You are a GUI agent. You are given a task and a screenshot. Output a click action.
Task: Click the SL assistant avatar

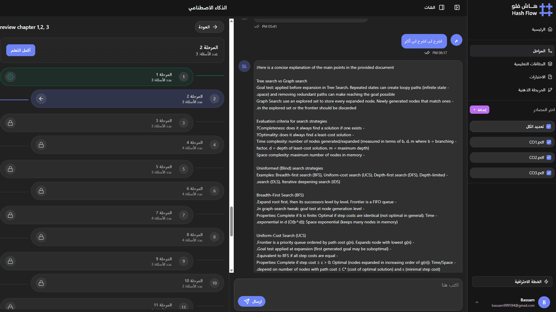244,66
